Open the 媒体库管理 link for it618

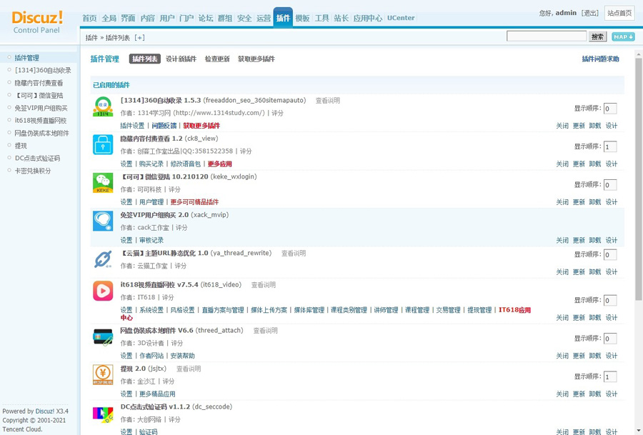309,310
